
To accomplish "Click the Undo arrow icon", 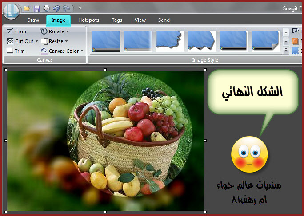I will [x=56, y=8].
